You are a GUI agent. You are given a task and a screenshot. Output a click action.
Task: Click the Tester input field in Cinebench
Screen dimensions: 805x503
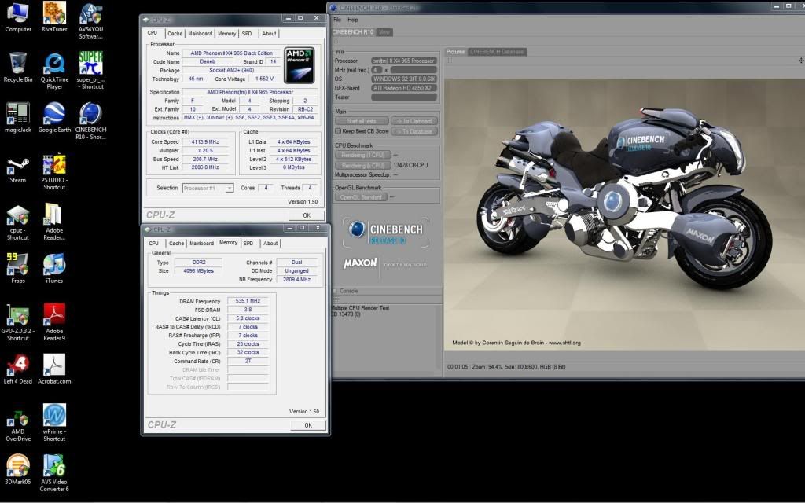coord(403,97)
